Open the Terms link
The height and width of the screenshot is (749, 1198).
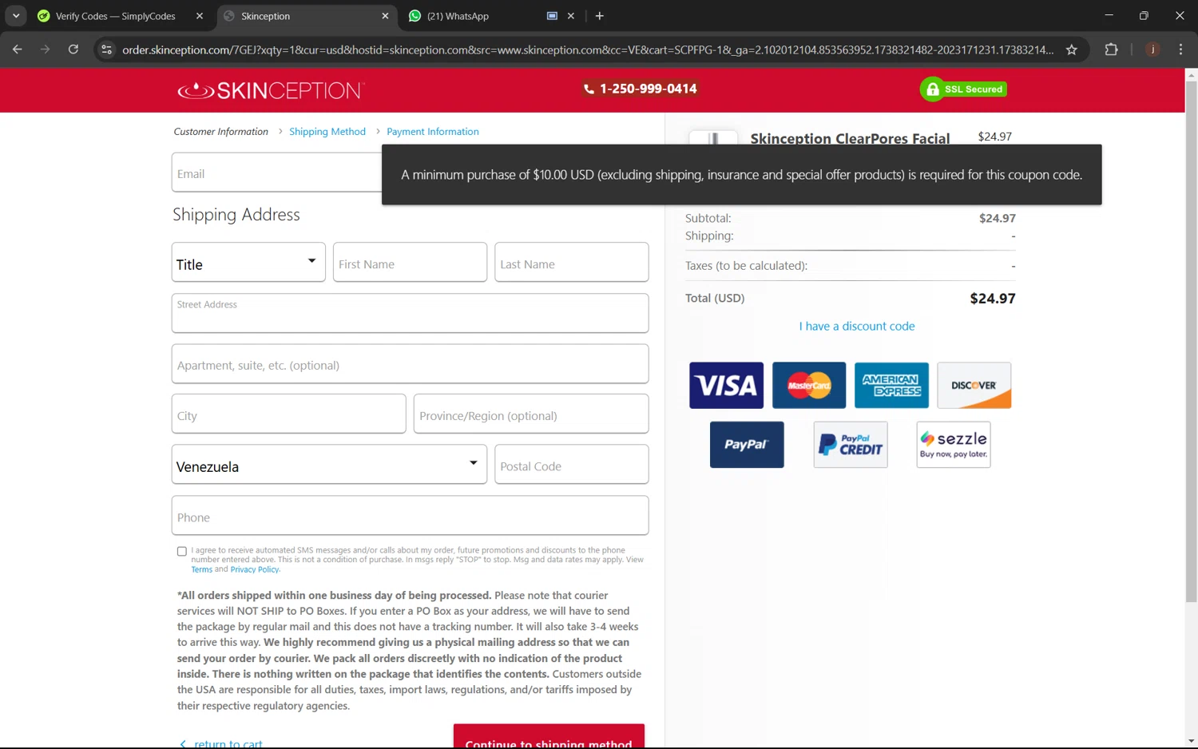202,569
